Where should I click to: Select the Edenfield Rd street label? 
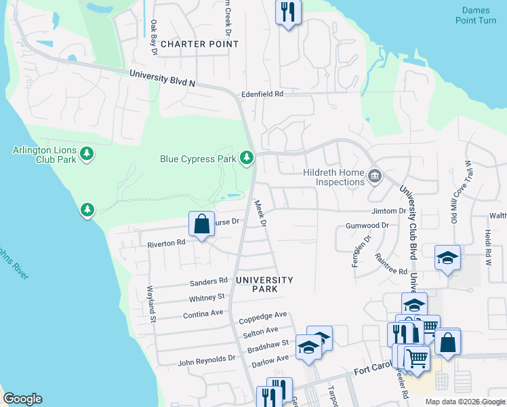[x=262, y=94]
